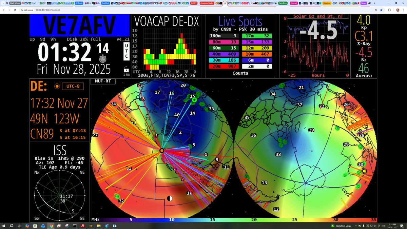The width and height of the screenshot is (407, 229).
Task: Open Google Chrome from the taskbar
Action: click(x=51, y=226)
